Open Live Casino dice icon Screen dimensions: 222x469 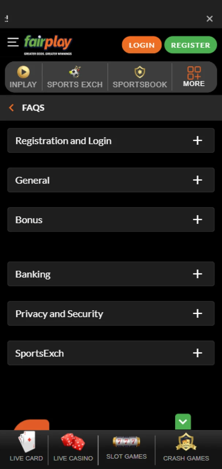73,442
